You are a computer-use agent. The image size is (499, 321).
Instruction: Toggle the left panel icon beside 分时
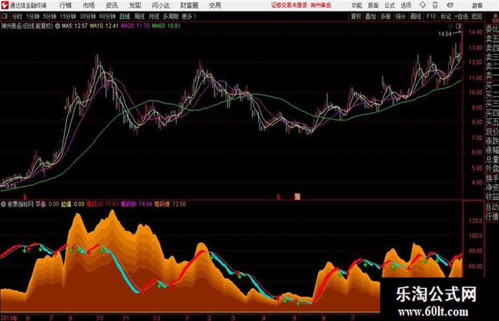[4, 16]
